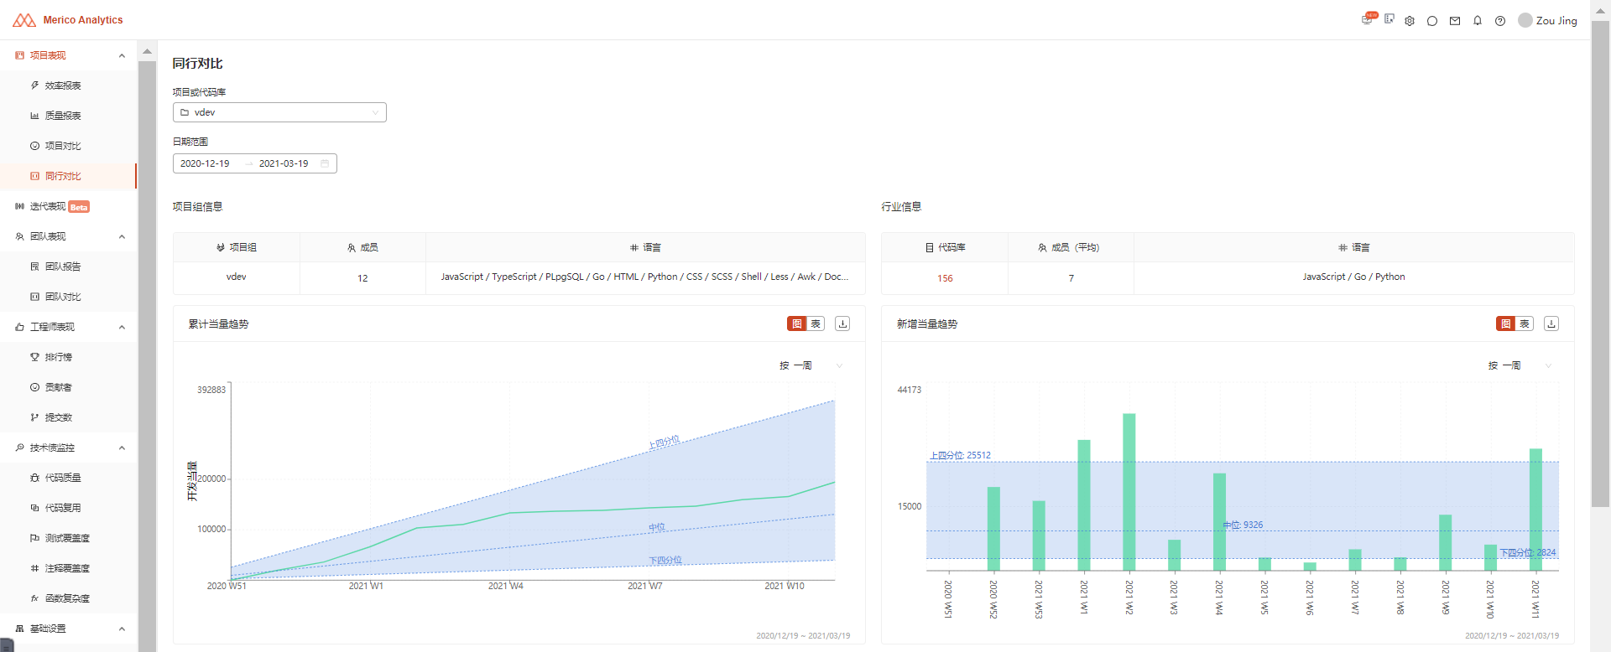Click the 2021 W2 bar in 新增当量趋势
Viewport: 1611px width, 652px height.
click(1129, 492)
